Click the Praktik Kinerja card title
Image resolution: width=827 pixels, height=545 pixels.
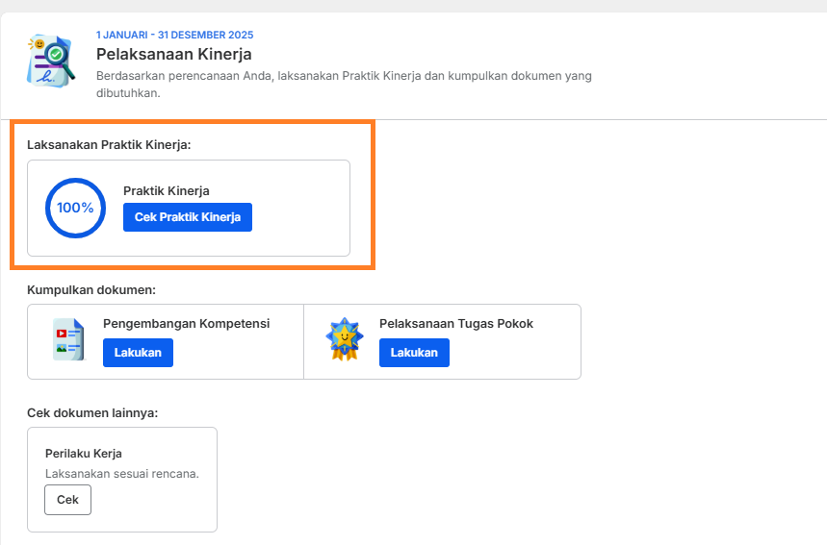coord(167,190)
